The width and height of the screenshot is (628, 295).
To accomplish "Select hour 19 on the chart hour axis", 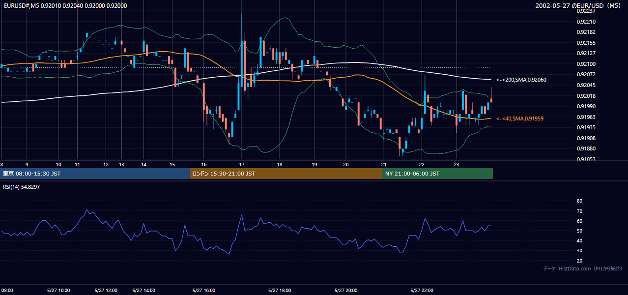I will pyautogui.click(x=314, y=164).
